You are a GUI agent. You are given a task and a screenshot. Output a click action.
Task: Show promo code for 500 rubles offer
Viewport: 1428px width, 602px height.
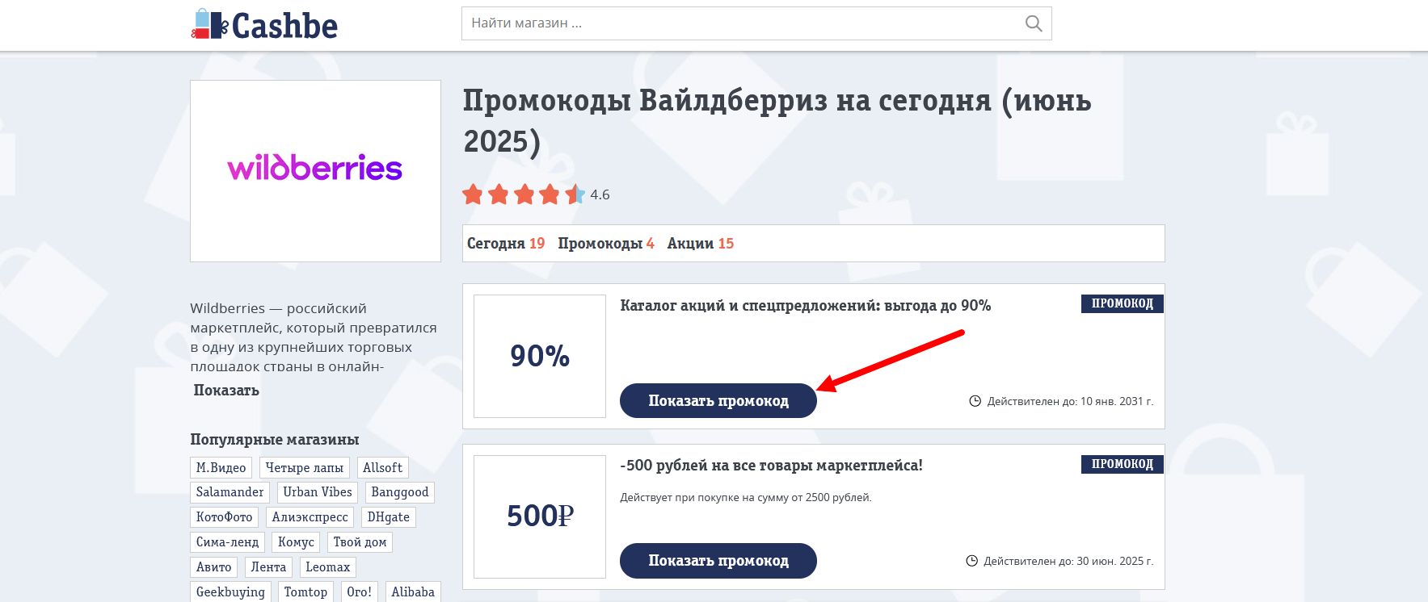[x=718, y=561]
